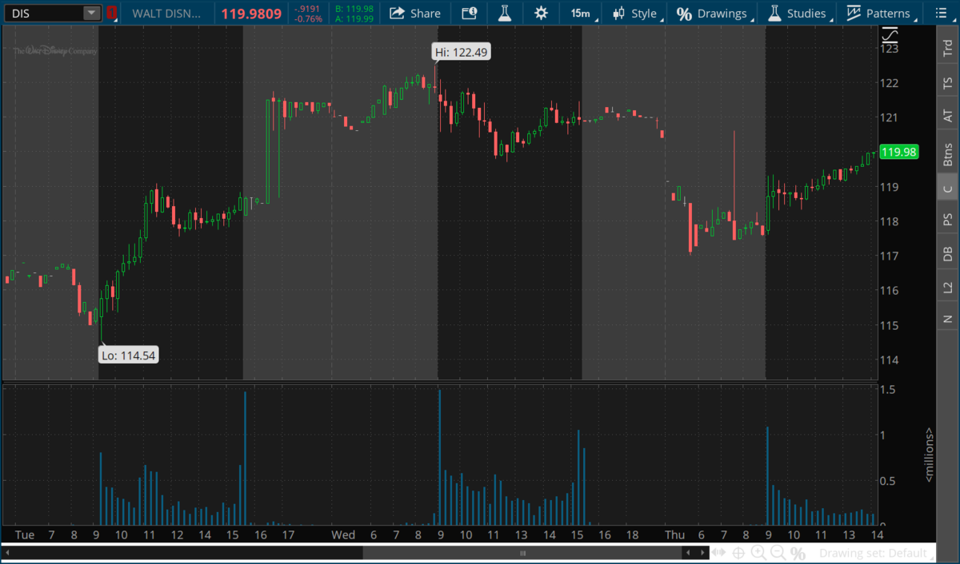Open the Share menu
The height and width of the screenshot is (564, 960).
[415, 13]
